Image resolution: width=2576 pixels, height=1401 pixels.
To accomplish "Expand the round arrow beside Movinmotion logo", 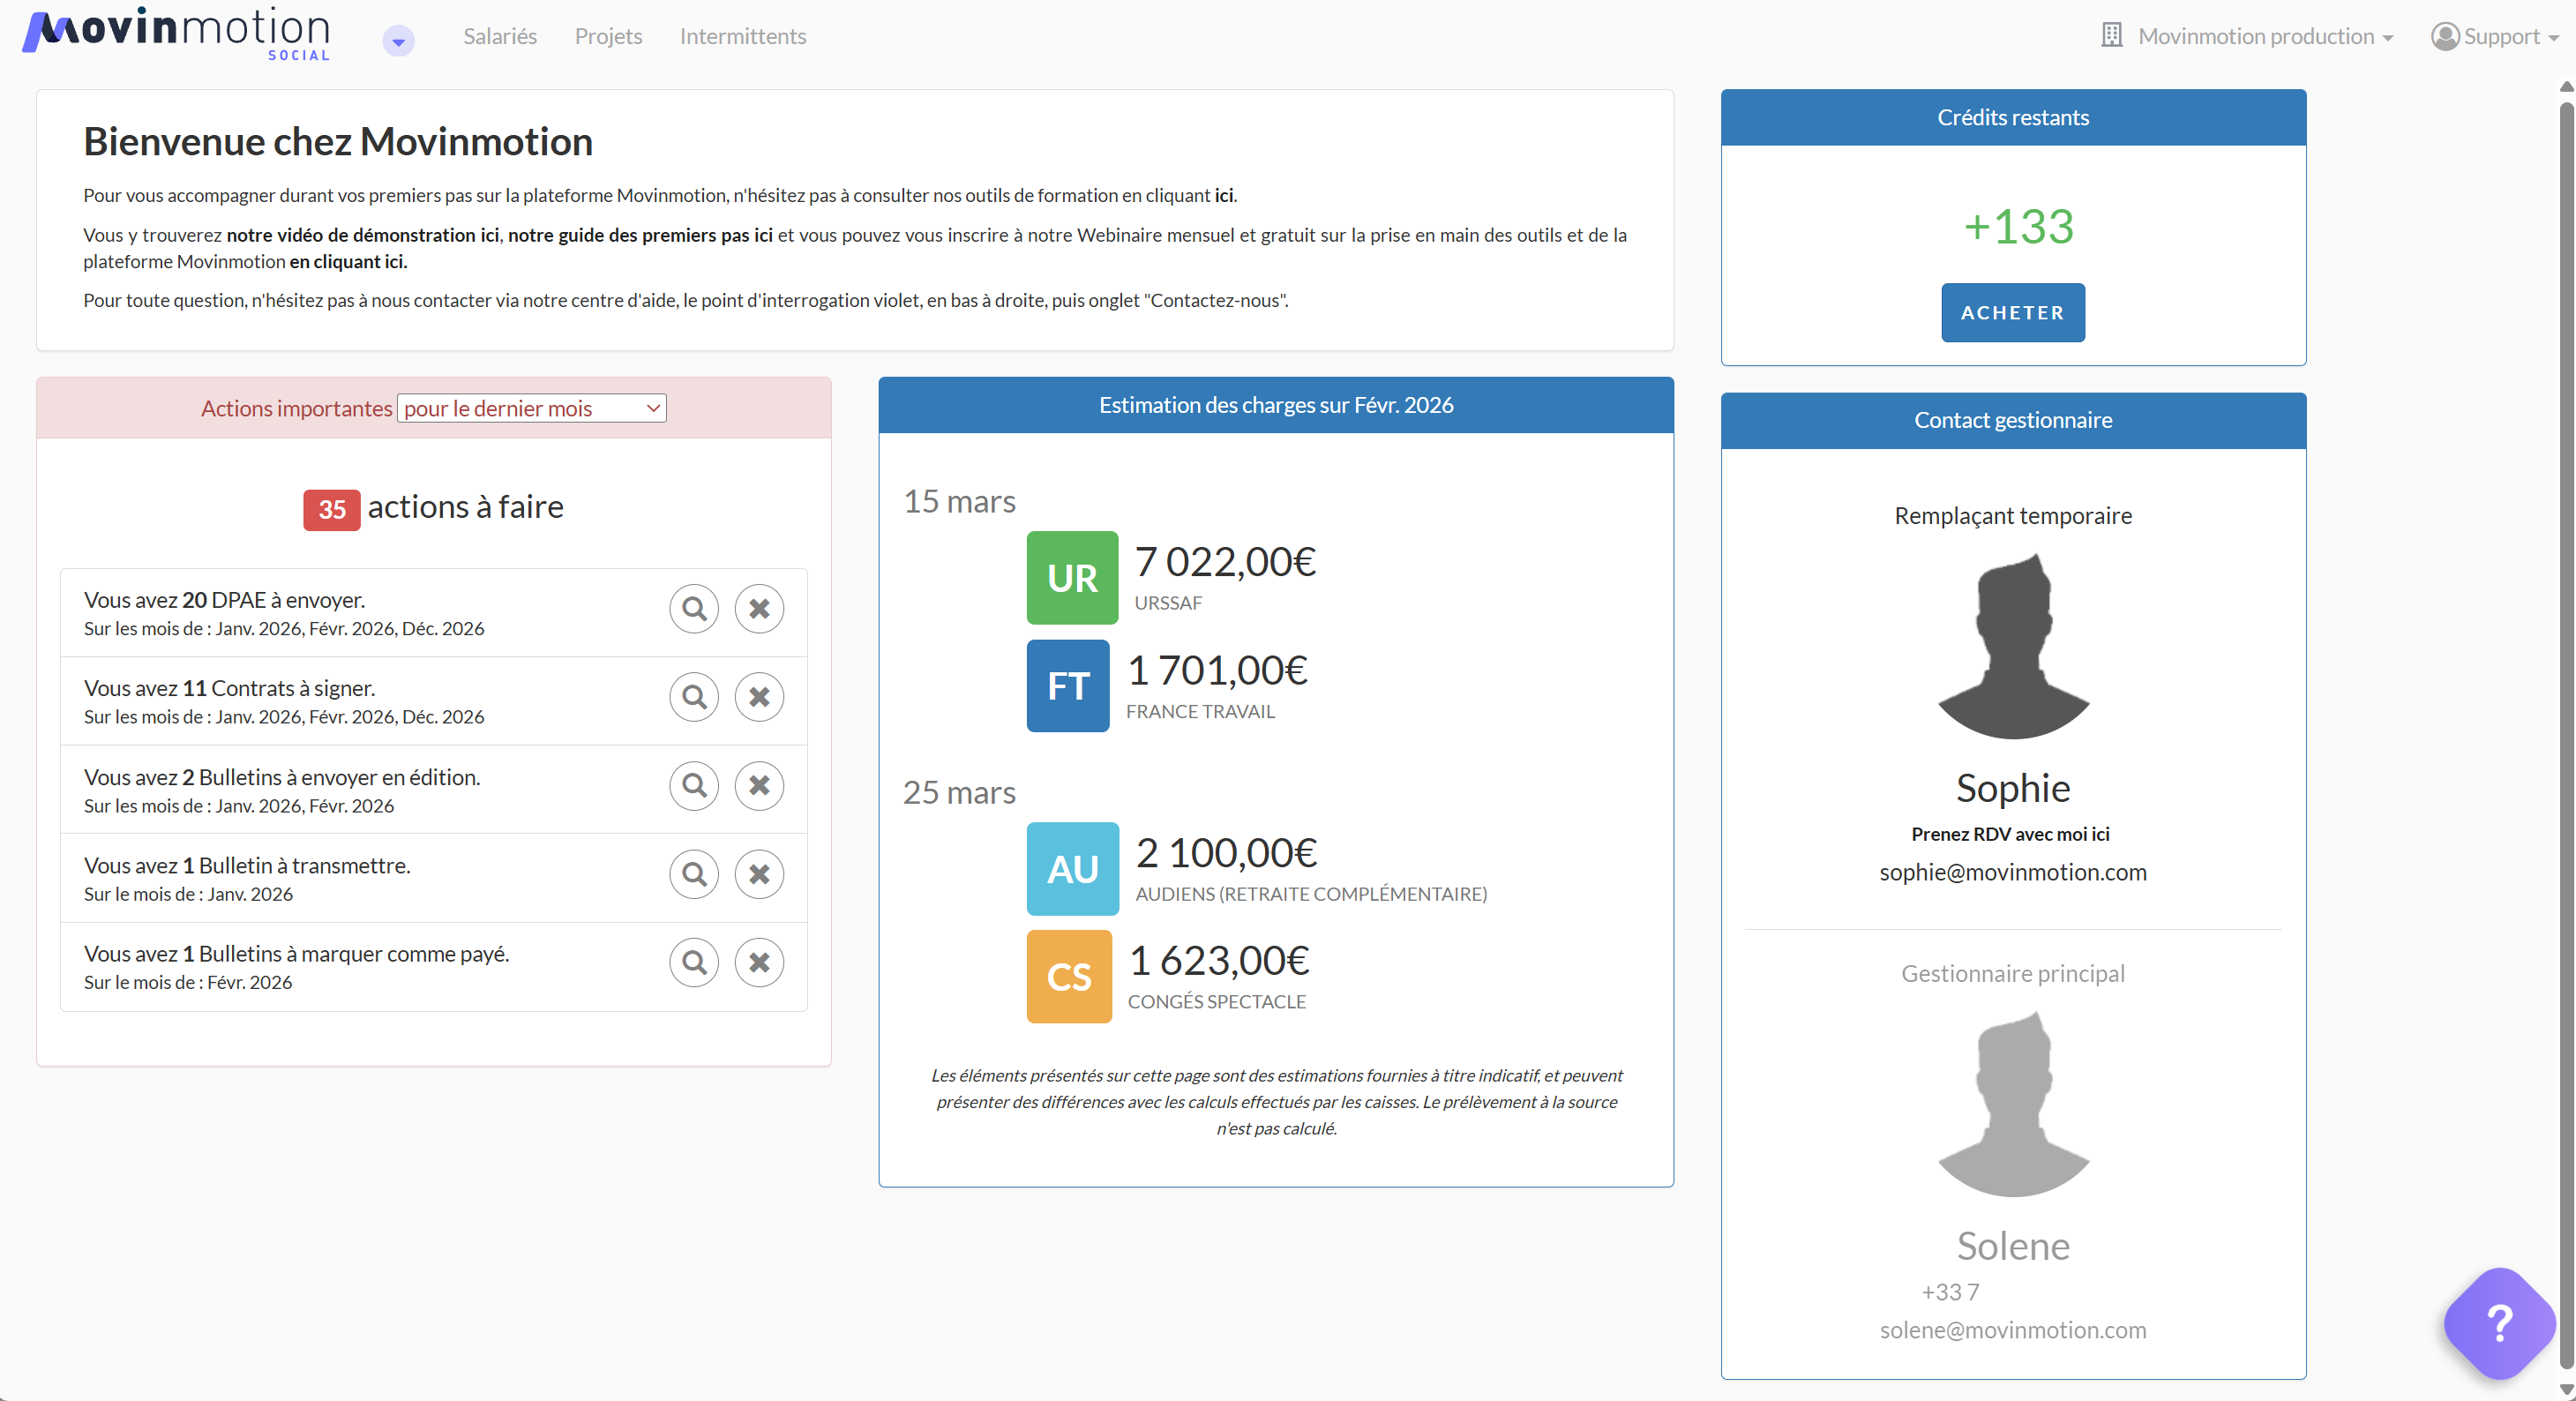I will coord(398,41).
